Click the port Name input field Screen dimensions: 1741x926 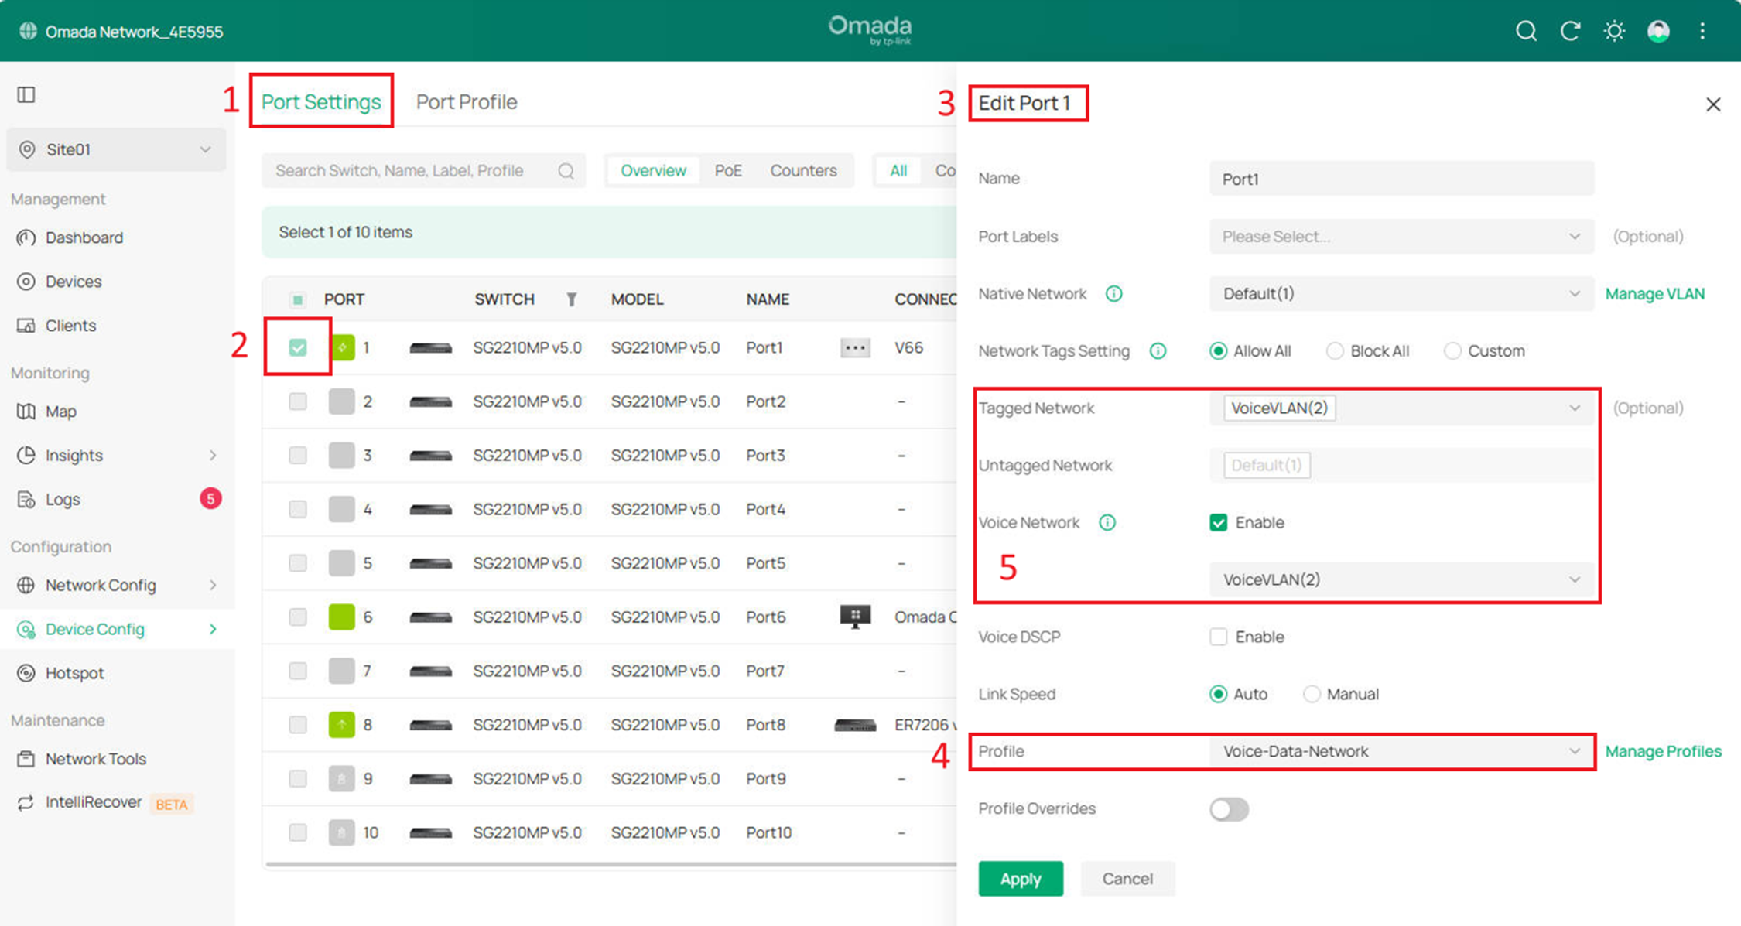[x=1401, y=179]
